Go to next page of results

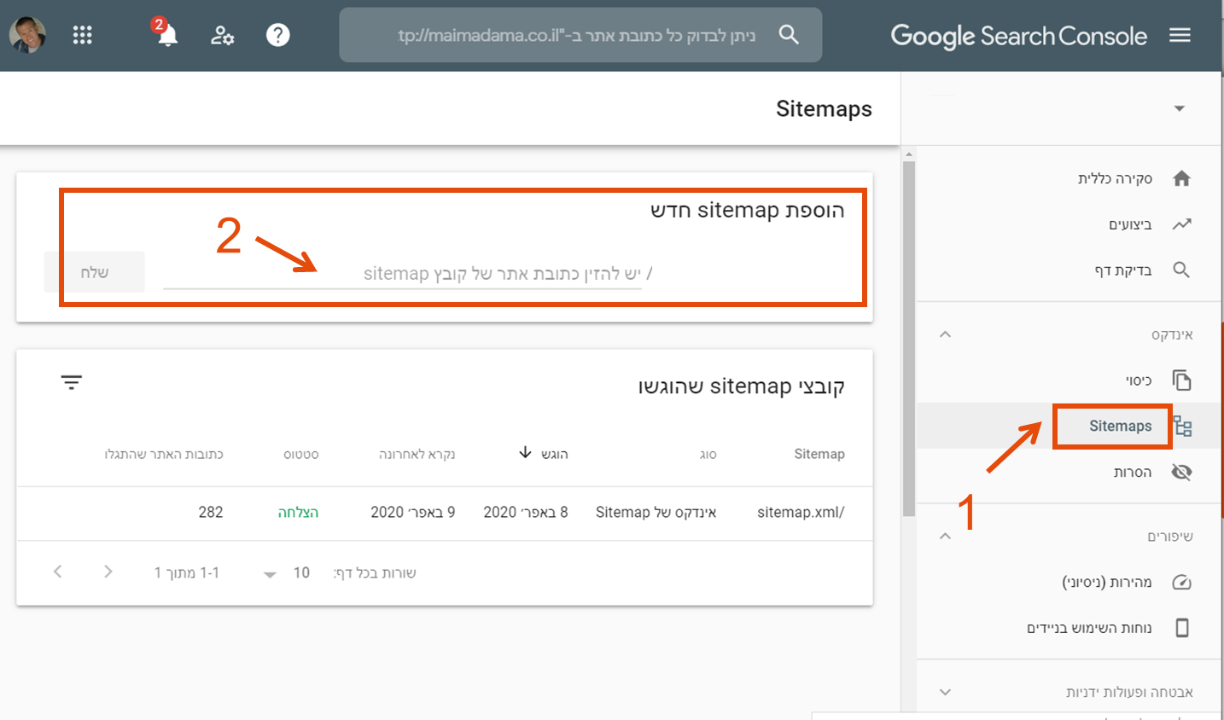[108, 572]
